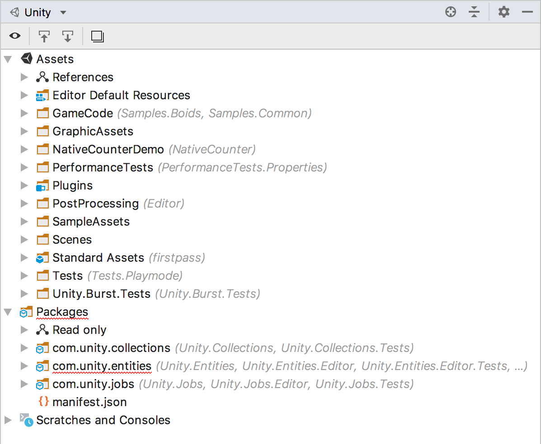Click the autoscroll from source arrow
541x444 pixels.
[x=68, y=36]
